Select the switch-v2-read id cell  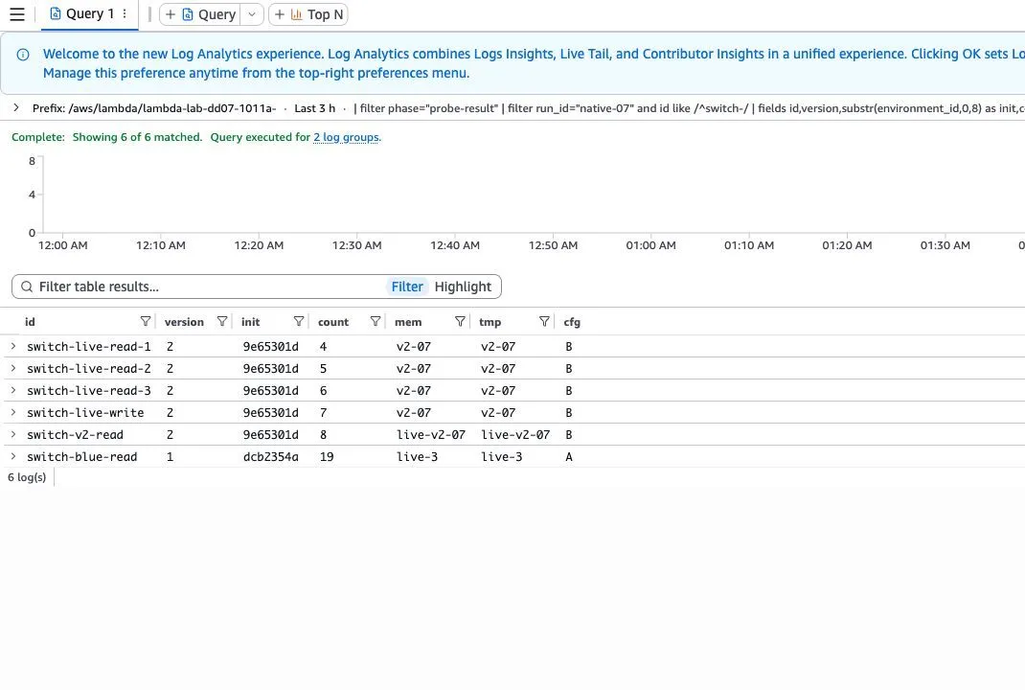coord(75,435)
